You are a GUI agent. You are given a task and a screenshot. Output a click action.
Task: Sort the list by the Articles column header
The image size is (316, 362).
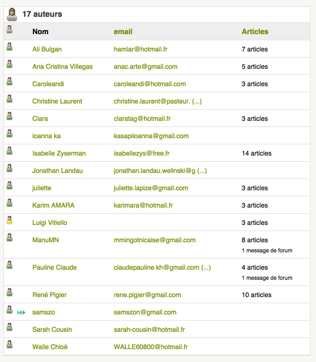coord(255,32)
